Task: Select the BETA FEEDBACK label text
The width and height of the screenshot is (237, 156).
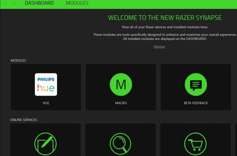Action: (196, 103)
